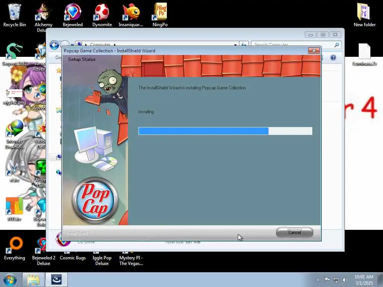Open Windows Explorer from the taskbar

coord(33,280)
